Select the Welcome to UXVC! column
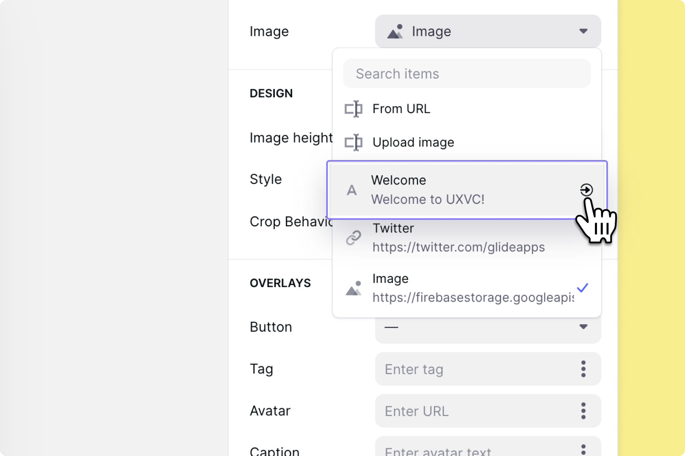Viewport: 685px width, 456px height. [x=428, y=190]
